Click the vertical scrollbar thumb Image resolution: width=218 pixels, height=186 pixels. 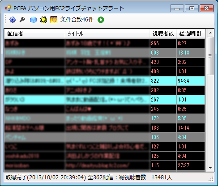(210, 56)
